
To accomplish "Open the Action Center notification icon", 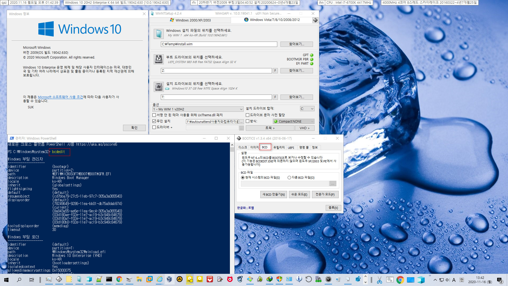I will 500,280.
